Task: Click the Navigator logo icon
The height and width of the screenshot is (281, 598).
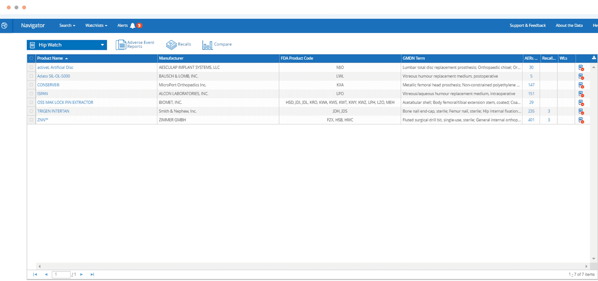Action: [x=4, y=26]
